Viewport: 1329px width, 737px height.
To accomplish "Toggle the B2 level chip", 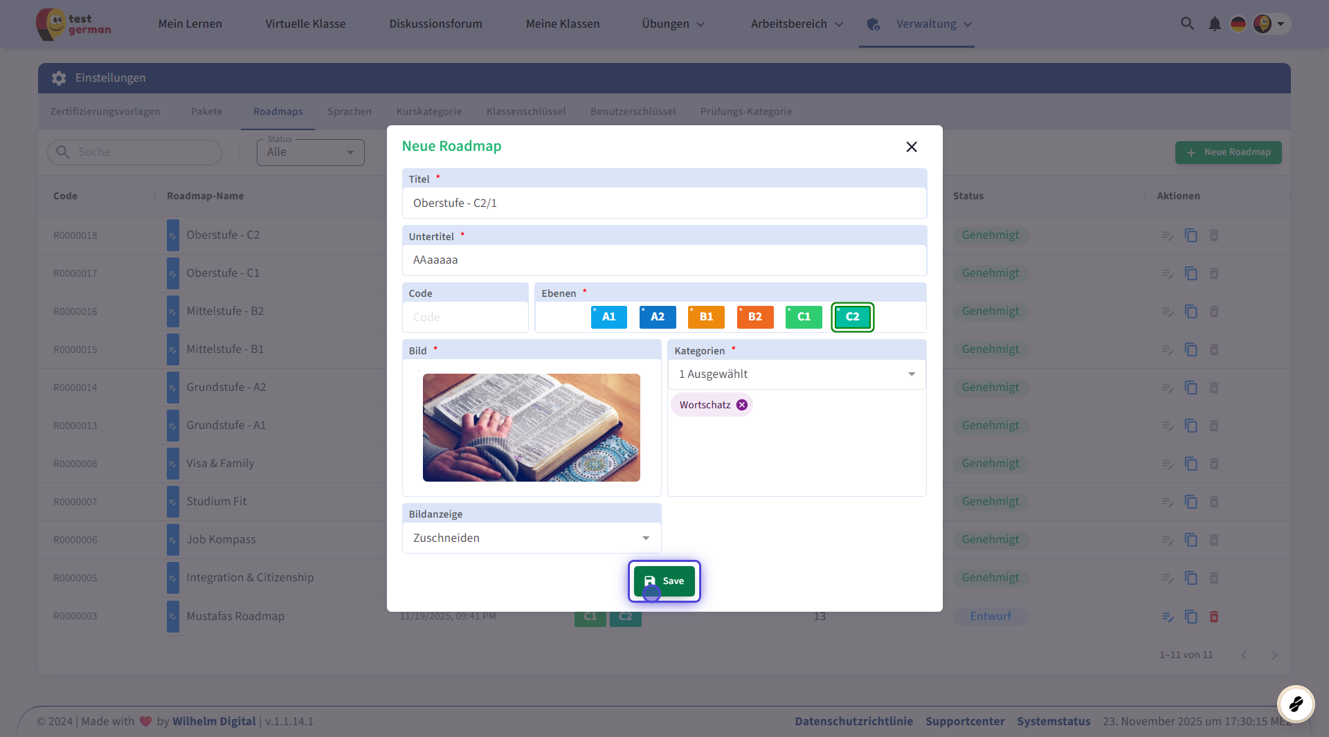I will pos(754,317).
